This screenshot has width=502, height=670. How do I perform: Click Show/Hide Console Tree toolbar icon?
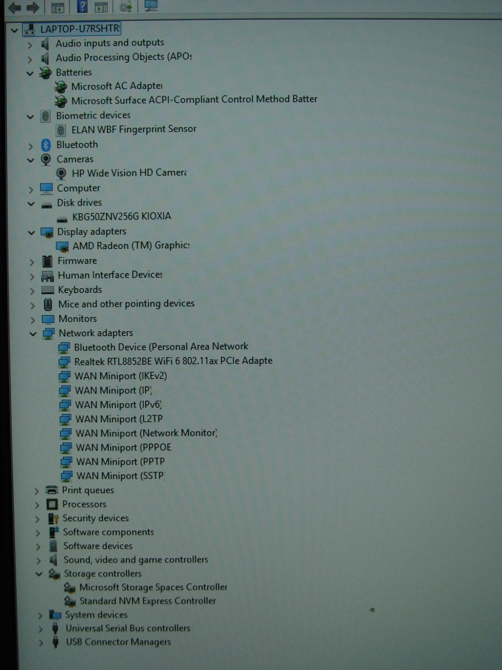57,7
